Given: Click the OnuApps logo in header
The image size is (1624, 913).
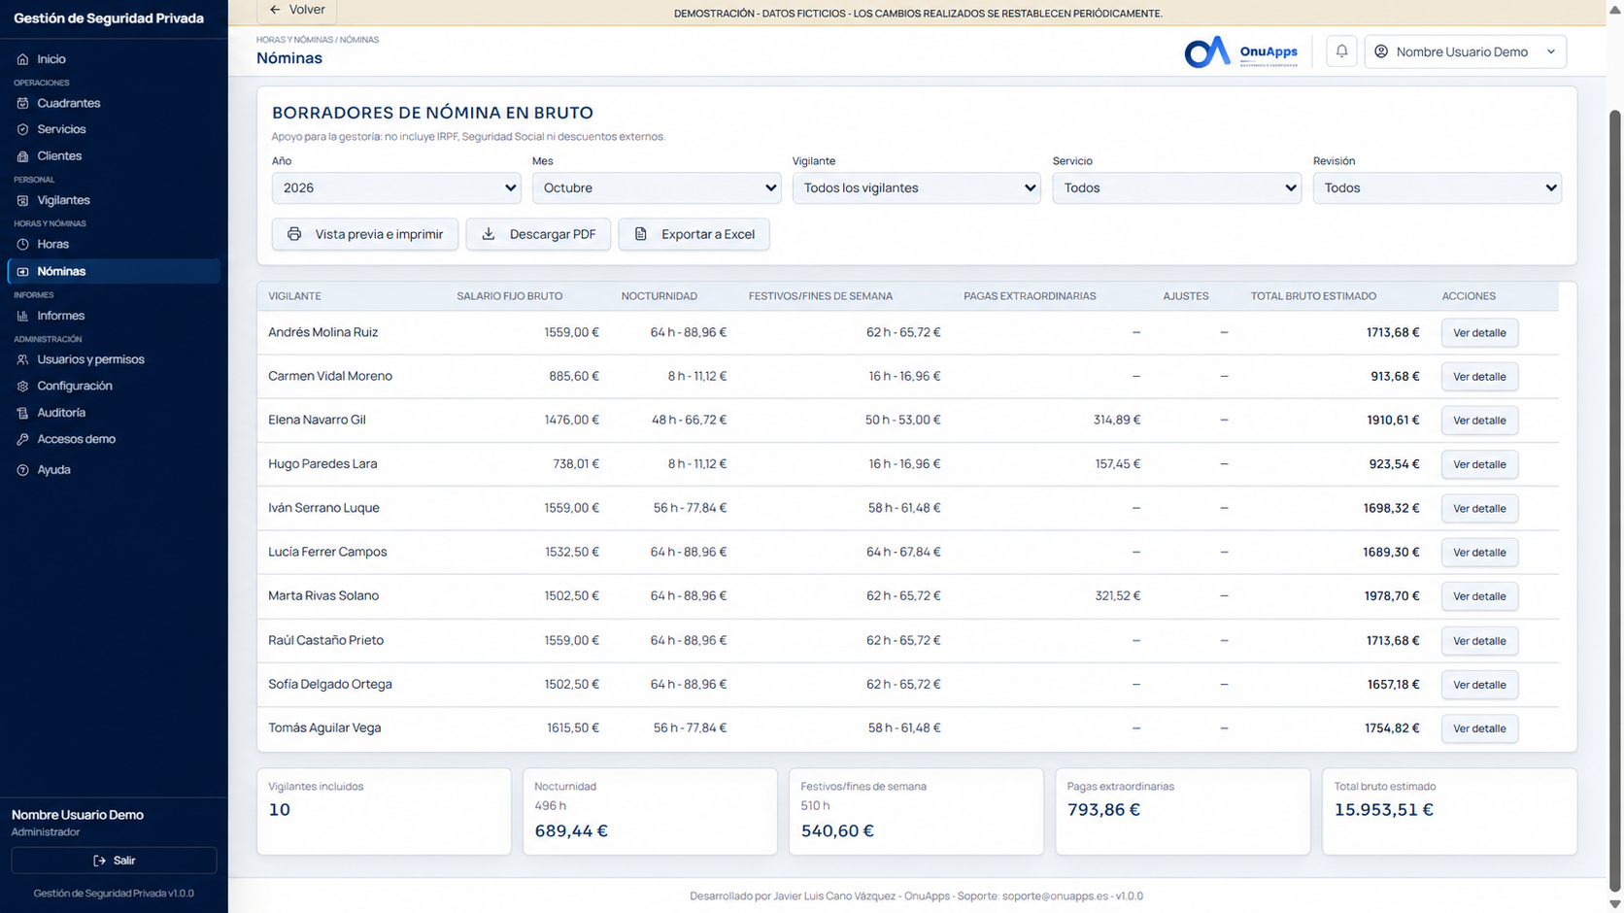Looking at the screenshot, I should 1240,51.
